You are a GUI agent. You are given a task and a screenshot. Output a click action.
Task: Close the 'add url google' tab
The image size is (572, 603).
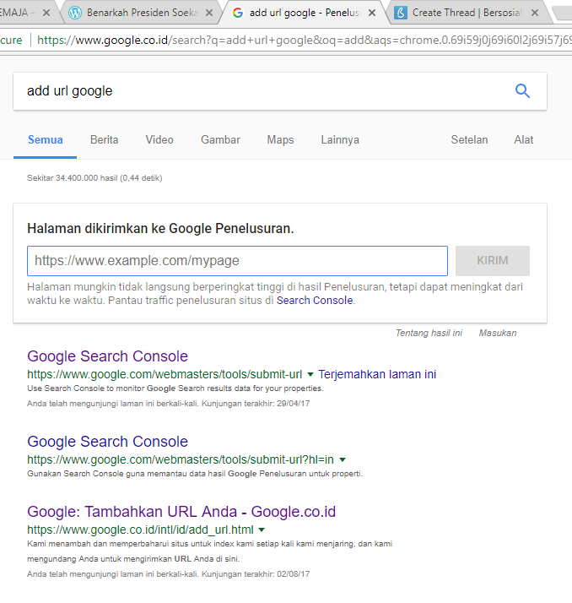click(x=372, y=13)
